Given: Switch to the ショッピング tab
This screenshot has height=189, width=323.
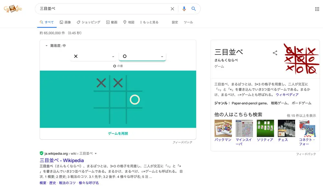Looking at the screenshot, I should 89,22.
